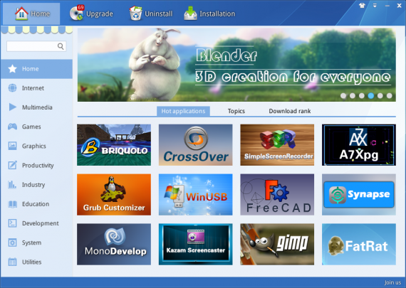Image resolution: width=406 pixels, height=288 pixels.
Task: Select the Home star icon in sidebar
Action: tap(12, 69)
